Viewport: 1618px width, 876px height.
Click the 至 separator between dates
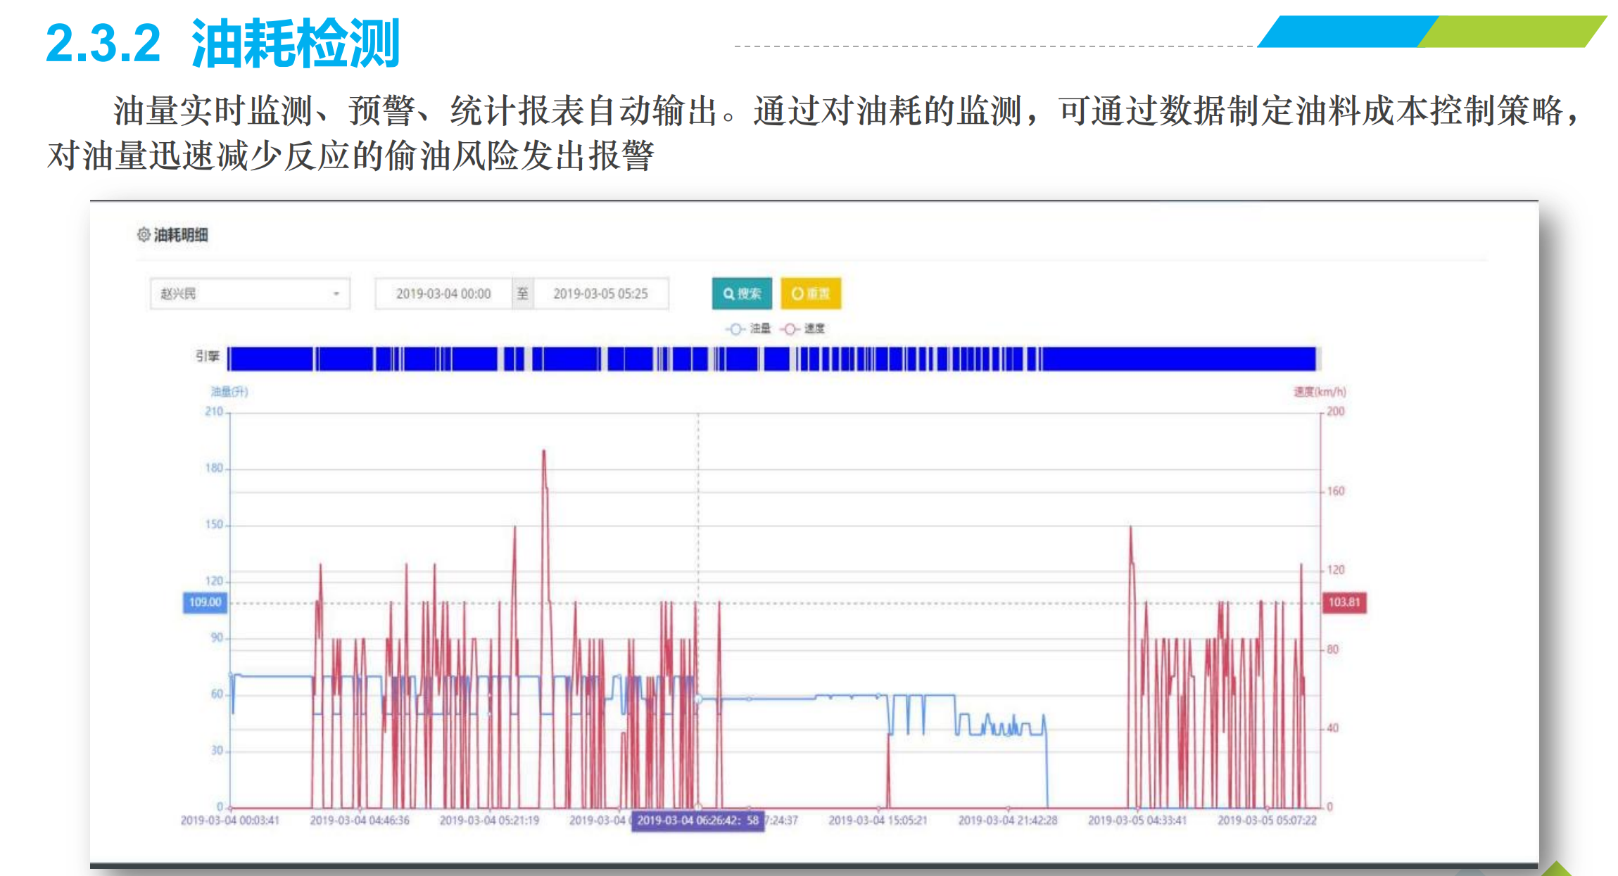(522, 293)
